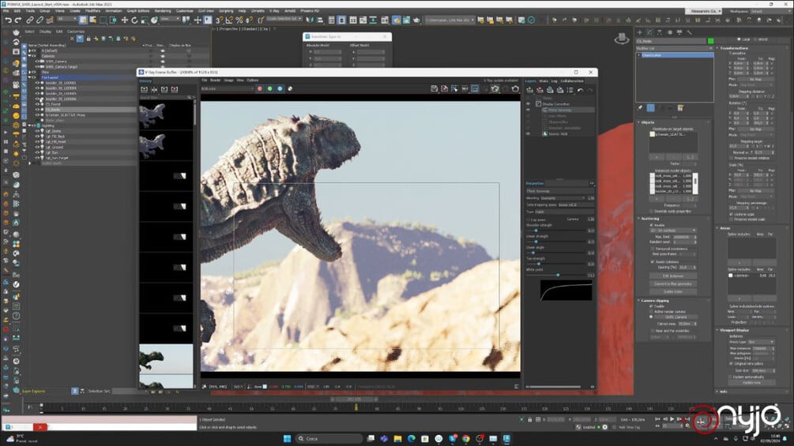This screenshot has width=794, height=446.
Task: Toggle eye for Display Correction layer
Action: click(529, 103)
